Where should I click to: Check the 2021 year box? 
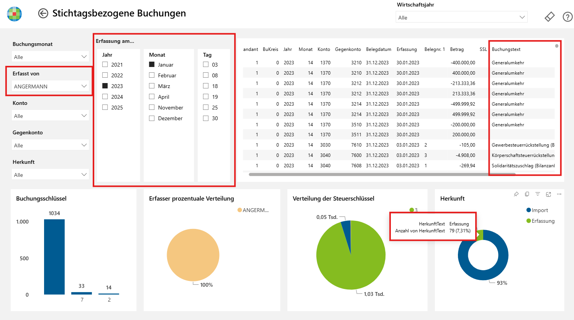[x=105, y=65]
